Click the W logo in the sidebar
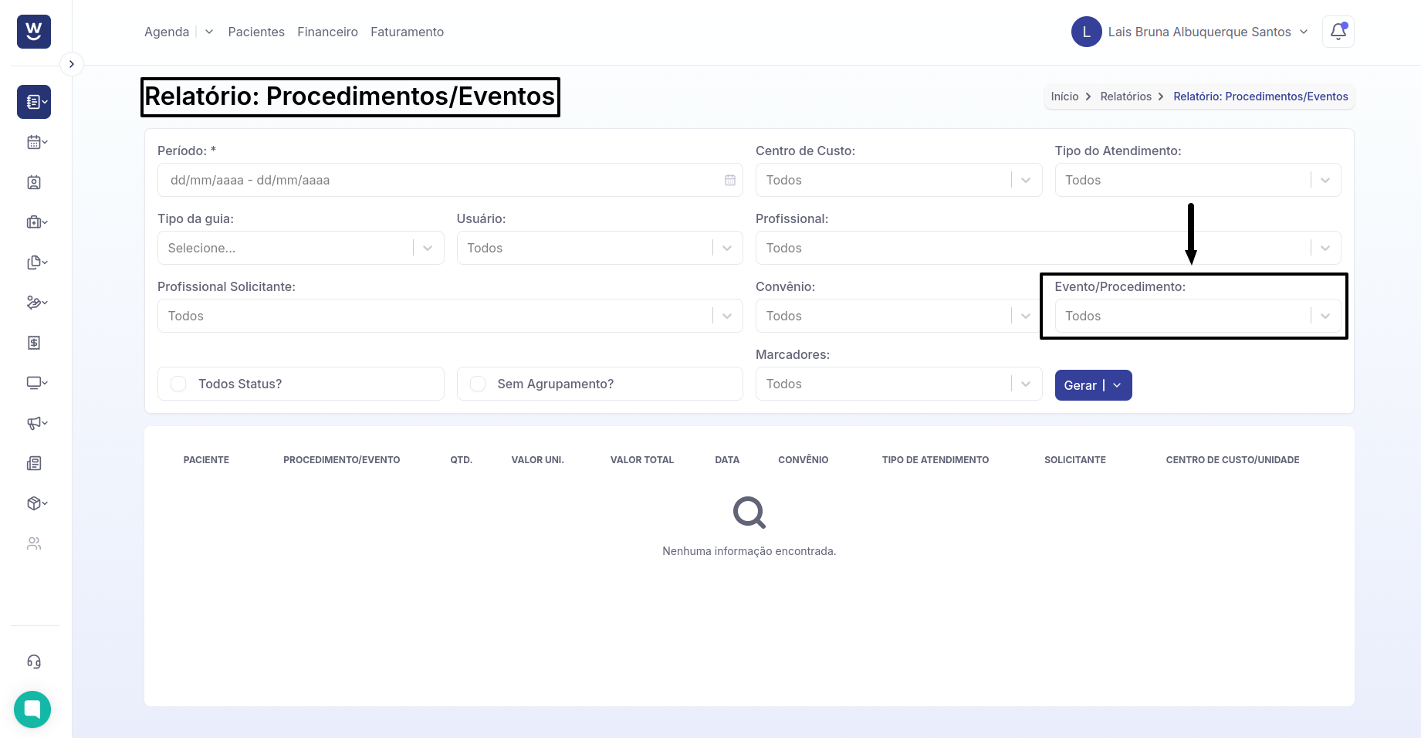This screenshot has height=738, width=1421. pos(34,32)
